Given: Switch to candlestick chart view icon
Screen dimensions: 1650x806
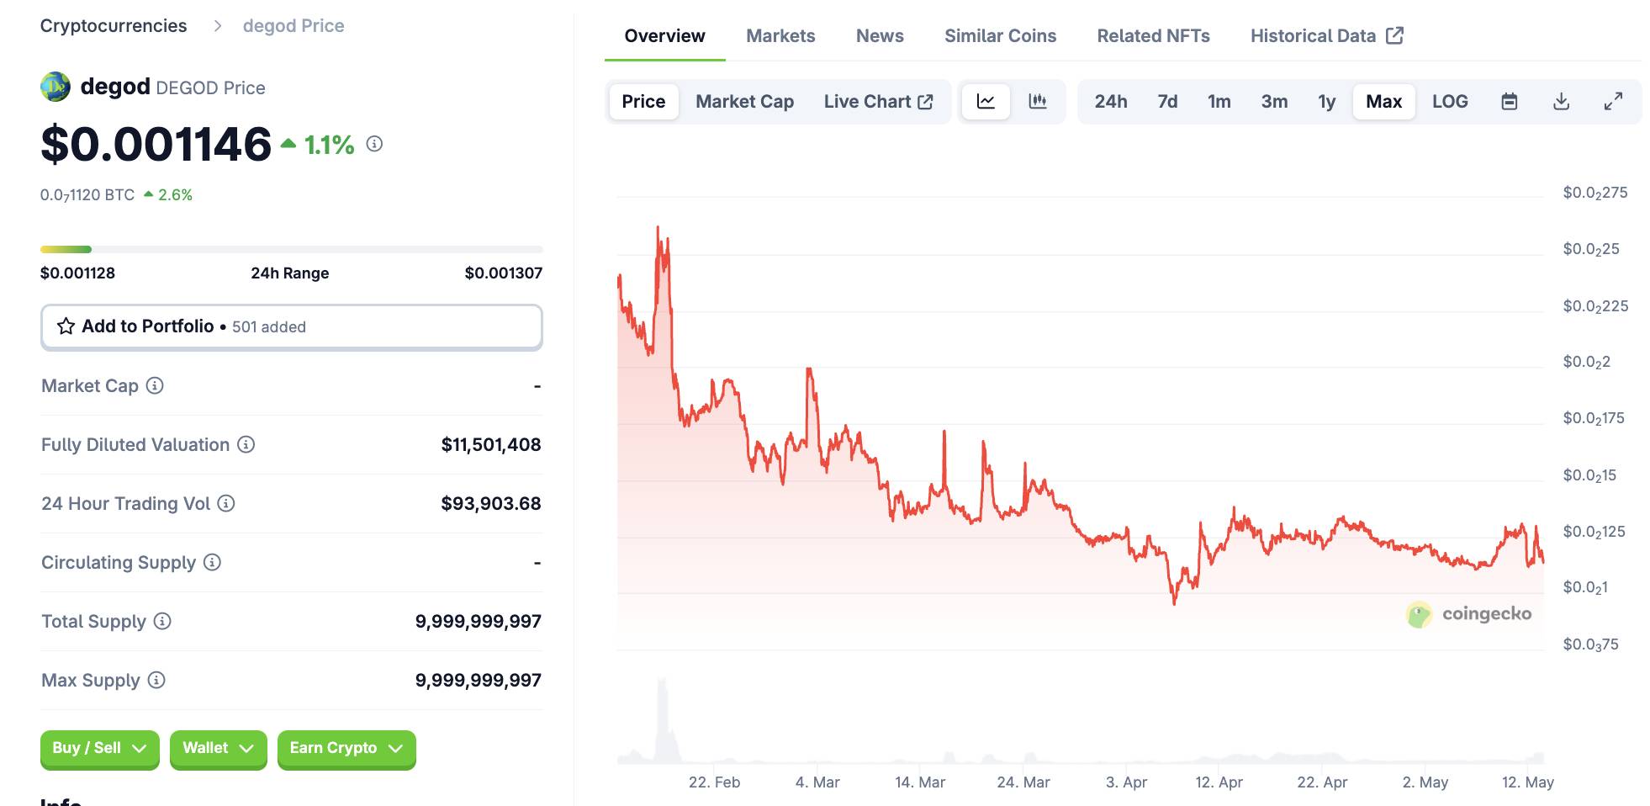Looking at the screenshot, I should [1038, 102].
